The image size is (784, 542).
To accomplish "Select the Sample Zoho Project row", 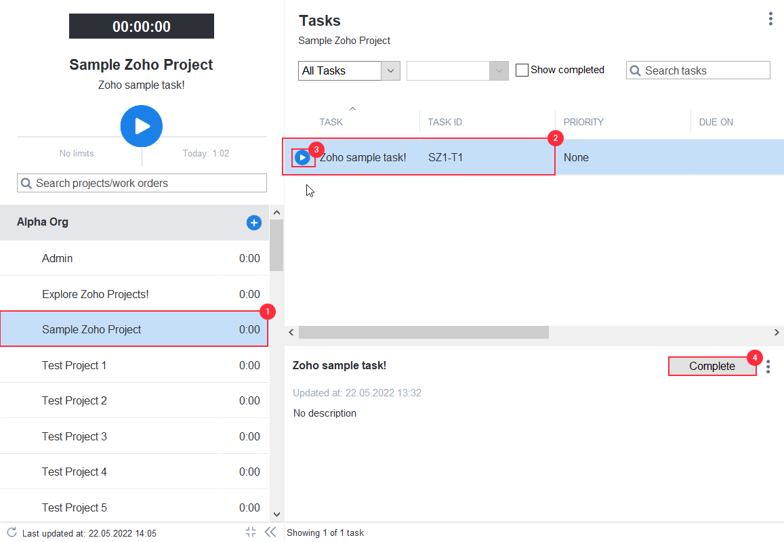I will click(x=134, y=329).
